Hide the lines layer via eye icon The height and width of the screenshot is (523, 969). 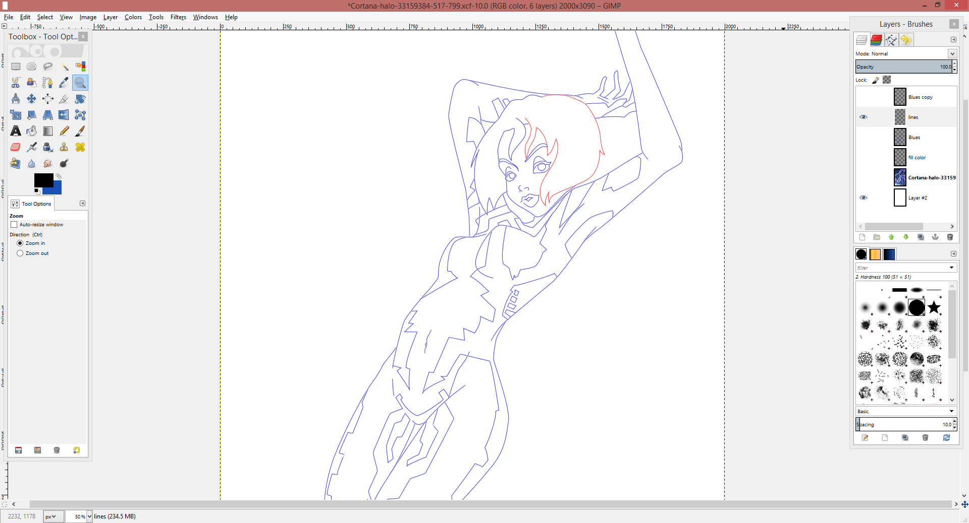coord(864,117)
